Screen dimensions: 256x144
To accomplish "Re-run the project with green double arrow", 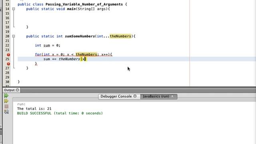I will click(x=6, y=96).
